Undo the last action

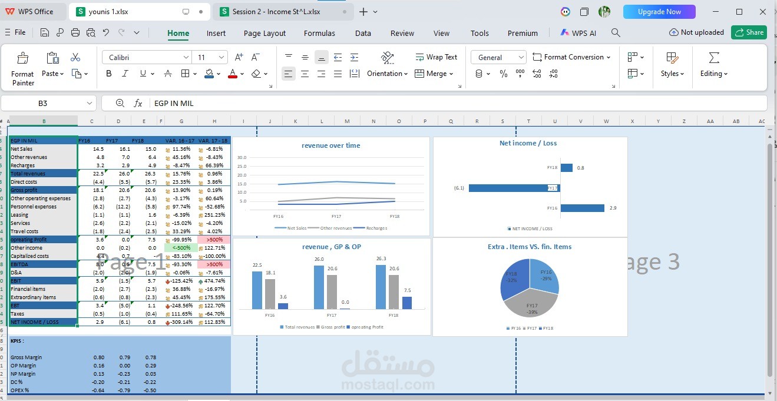click(x=106, y=33)
